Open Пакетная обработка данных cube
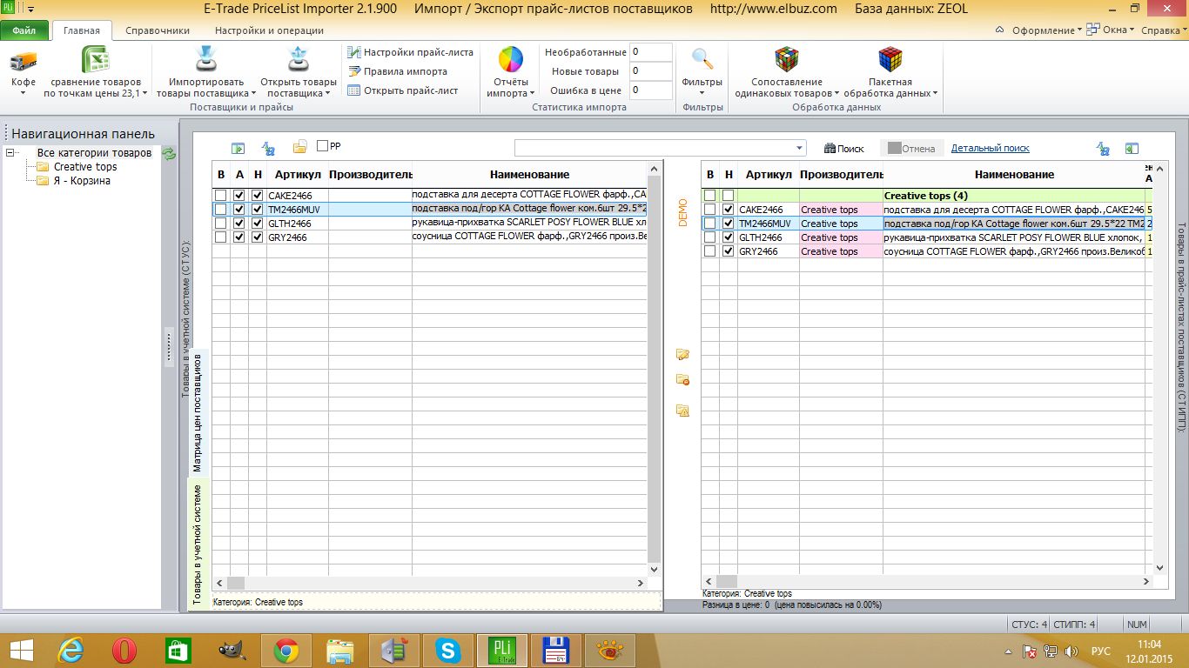 point(890,60)
